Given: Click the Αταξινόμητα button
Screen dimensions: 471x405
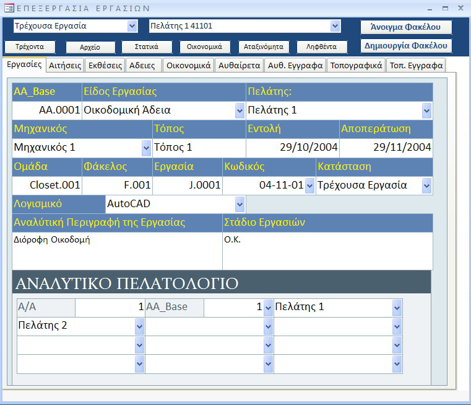Looking at the screenshot, I should pos(263,47).
